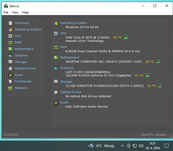Viewport: 173px width, 151px height.
Task: Click the Optical Drives heading link in summary
Action: tap(71, 92)
